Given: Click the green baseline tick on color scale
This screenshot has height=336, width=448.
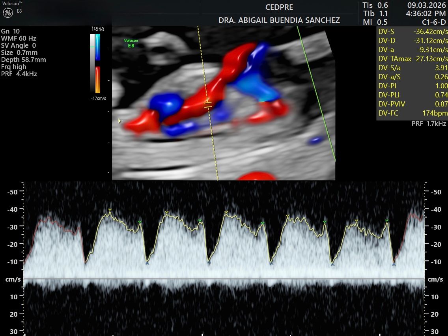Looking at the screenshot, I should [x=93, y=47].
